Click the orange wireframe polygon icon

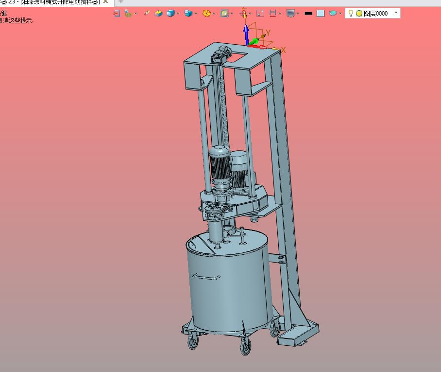pos(206,13)
